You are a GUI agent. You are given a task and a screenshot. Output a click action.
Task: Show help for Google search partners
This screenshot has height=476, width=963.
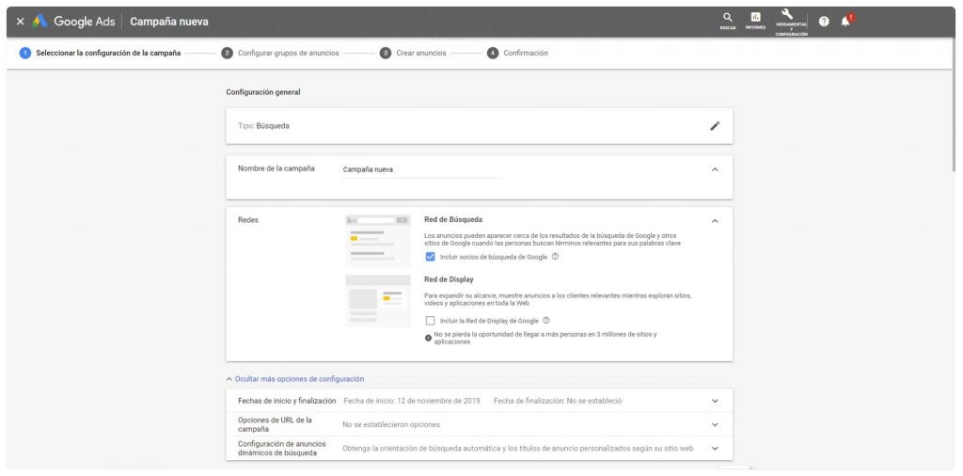point(555,257)
